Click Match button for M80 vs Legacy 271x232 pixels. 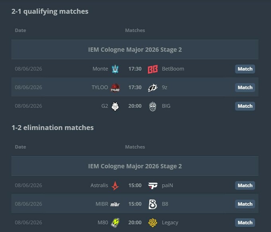(x=245, y=222)
